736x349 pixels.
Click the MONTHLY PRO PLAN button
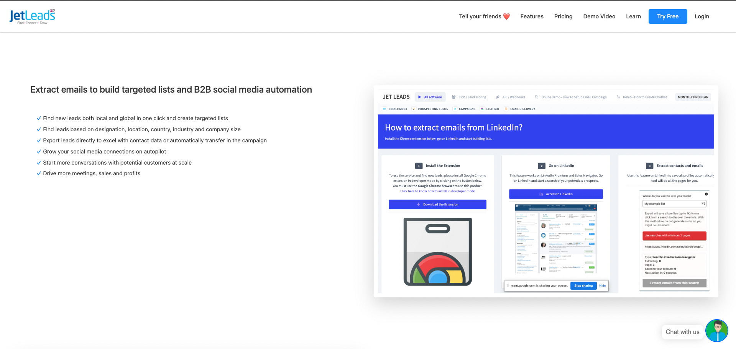(x=693, y=97)
